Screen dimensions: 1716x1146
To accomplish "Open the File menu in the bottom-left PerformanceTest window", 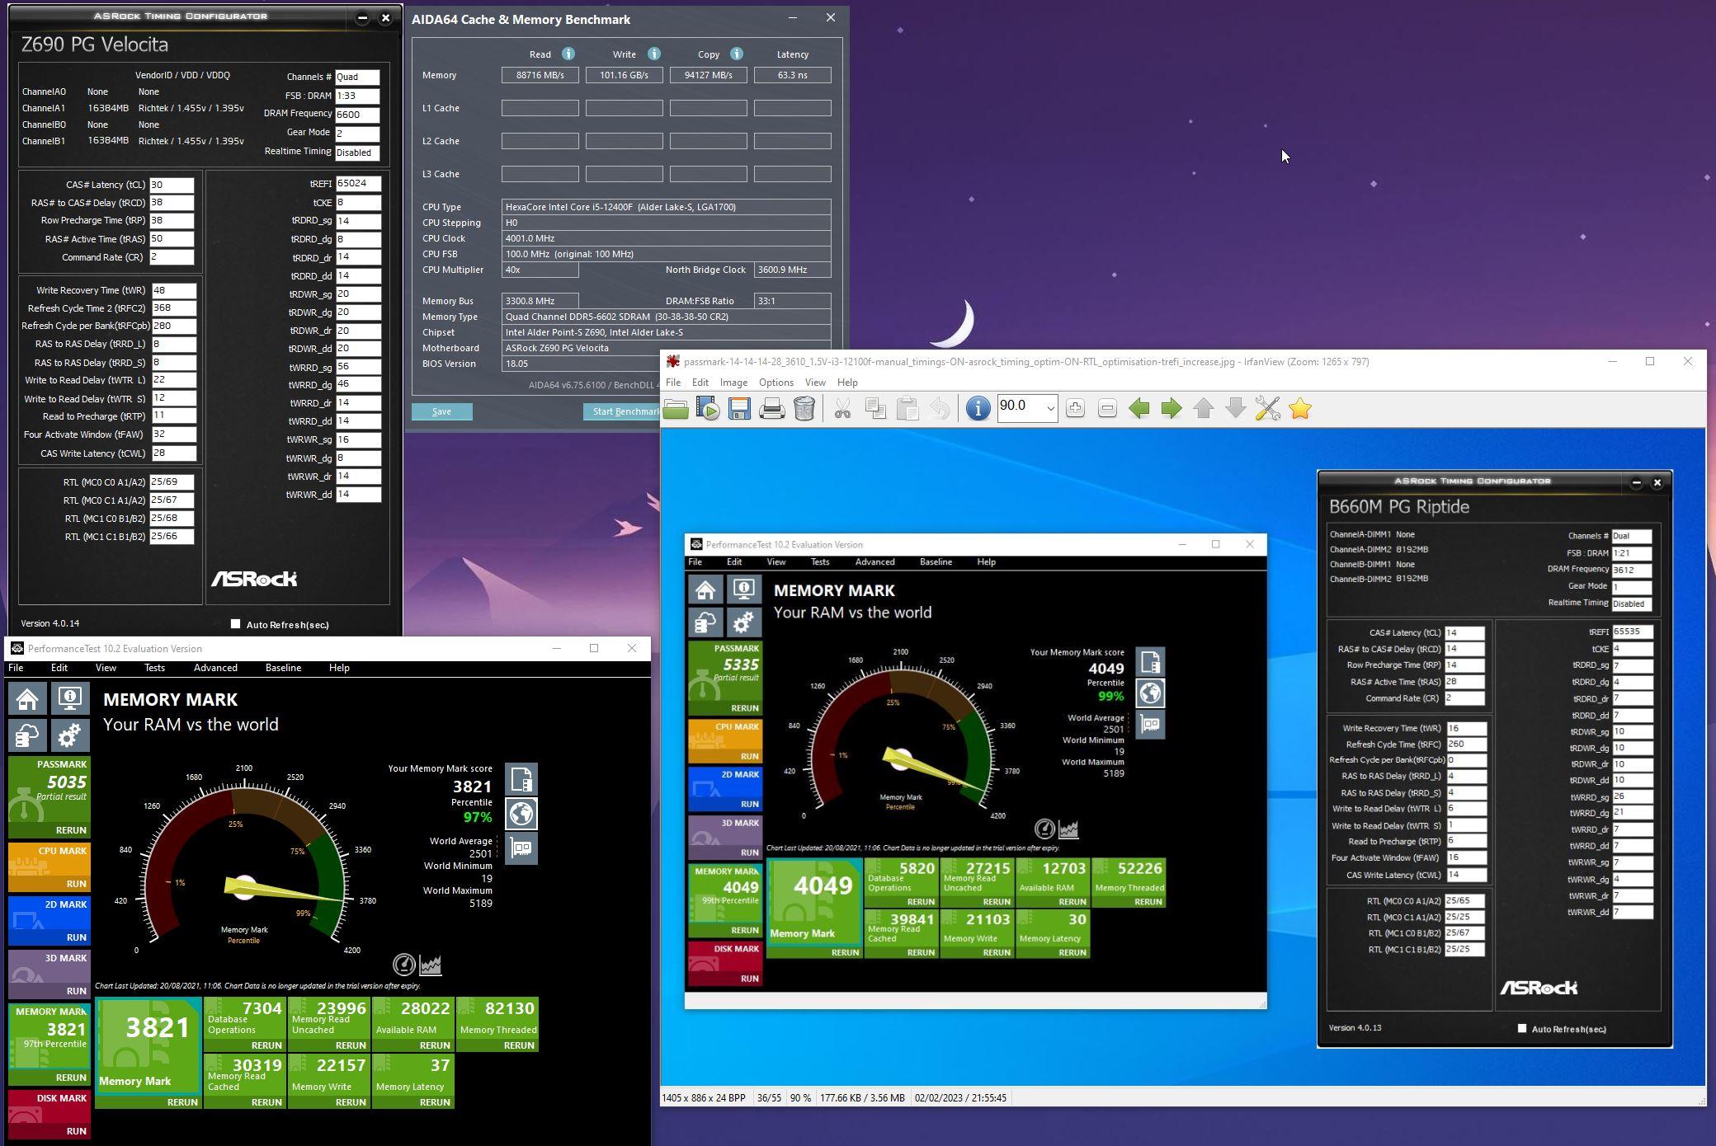I will click(x=16, y=668).
